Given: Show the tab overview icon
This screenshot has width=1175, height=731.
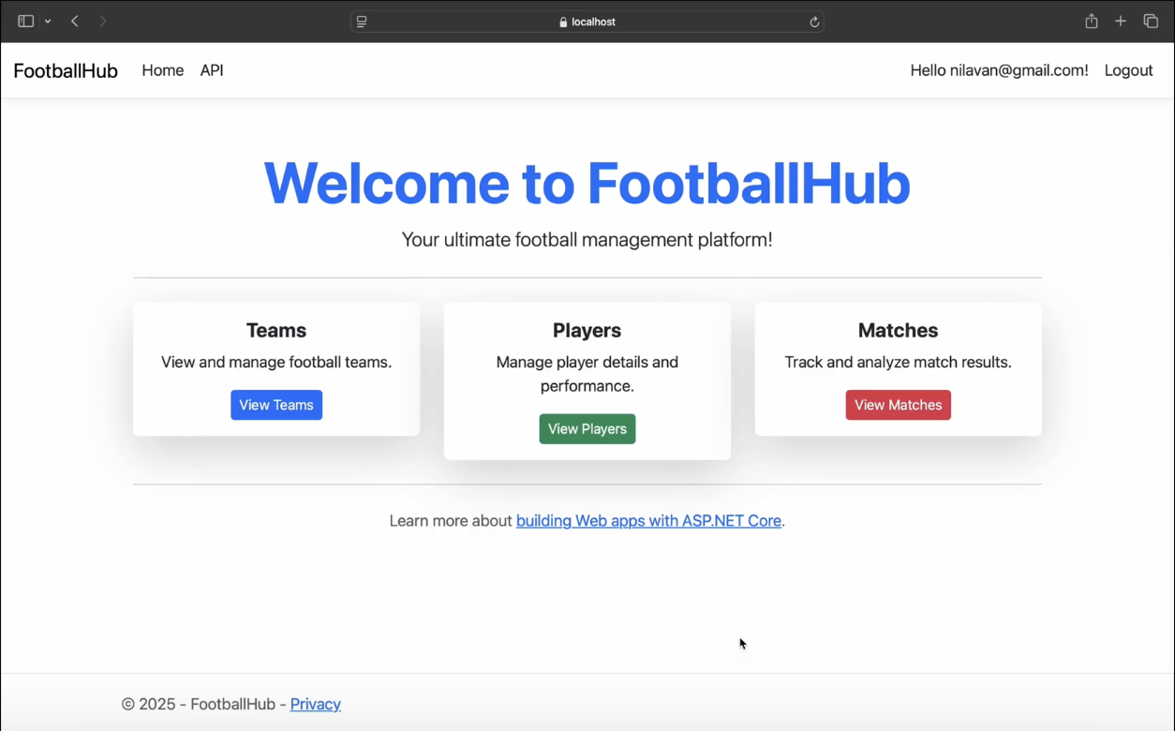Looking at the screenshot, I should pos(1151,22).
